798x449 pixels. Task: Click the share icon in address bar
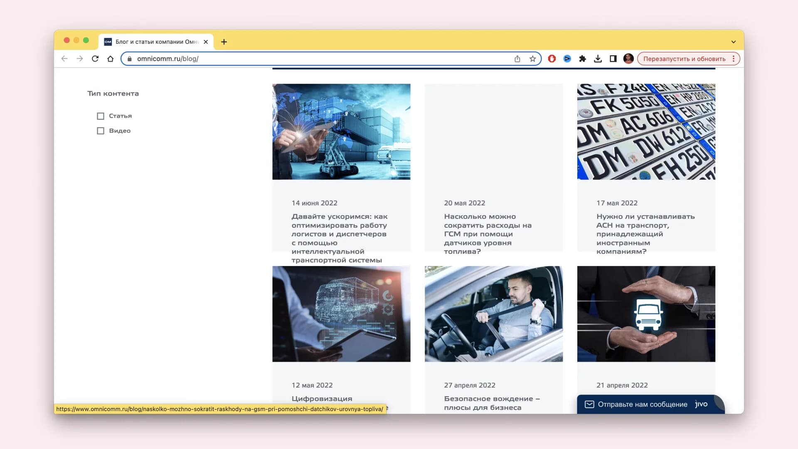coord(517,59)
